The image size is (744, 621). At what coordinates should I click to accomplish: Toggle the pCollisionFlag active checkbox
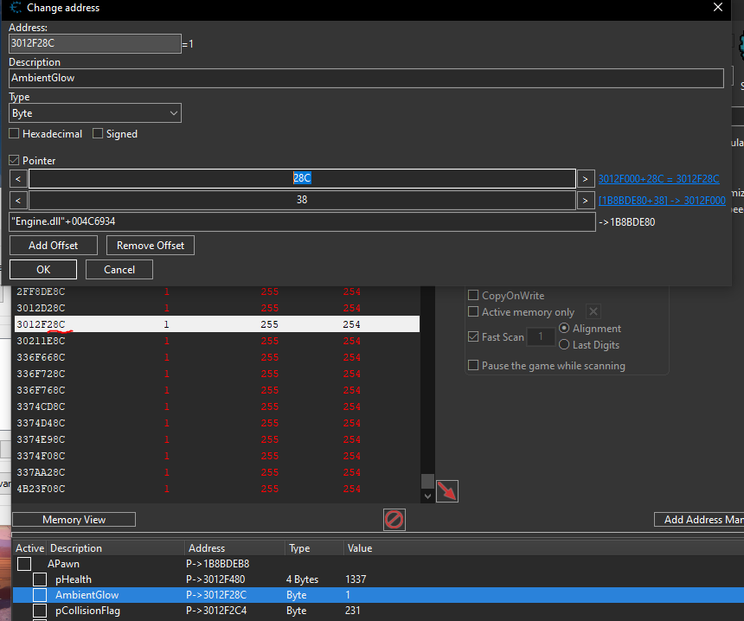pyautogui.click(x=40, y=611)
